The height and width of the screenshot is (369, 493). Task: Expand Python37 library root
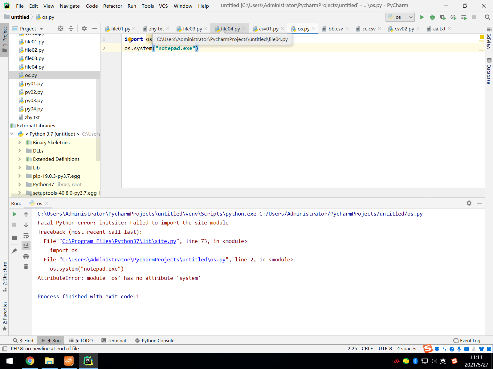click(x=20, y=184)
